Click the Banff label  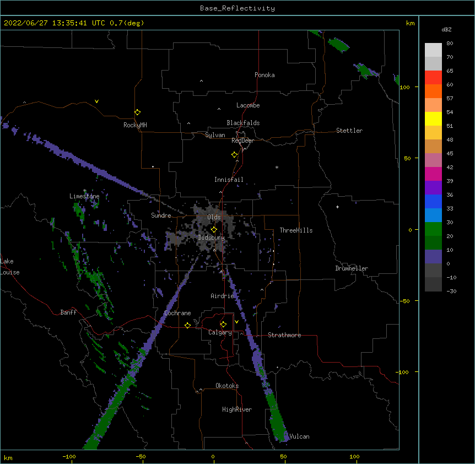tap(68, 312)
